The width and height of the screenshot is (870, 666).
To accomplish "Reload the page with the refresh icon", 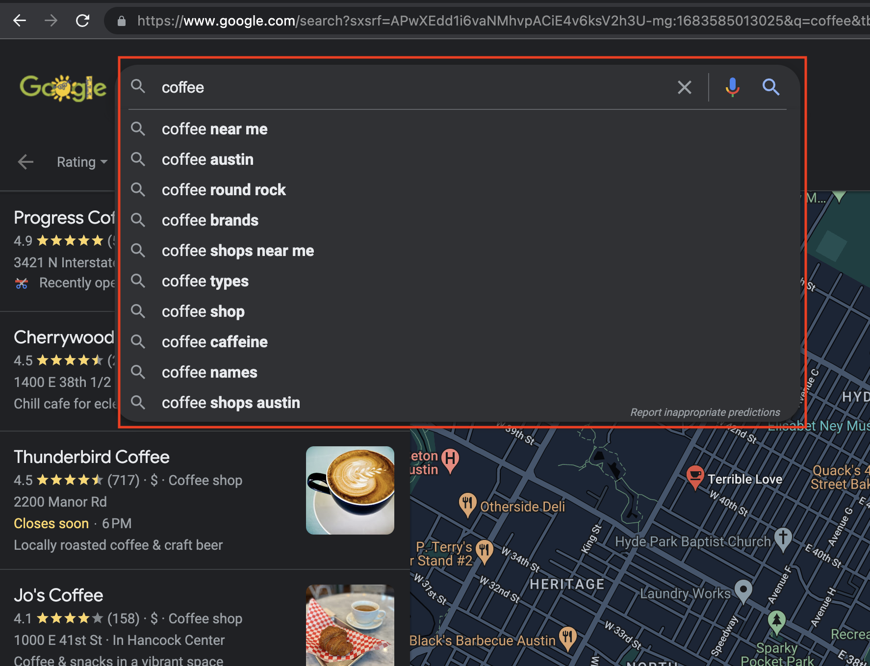I will point(82,20).
